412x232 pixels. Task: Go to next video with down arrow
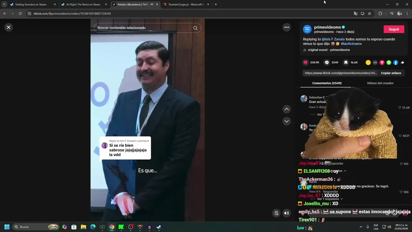point(286,121)
